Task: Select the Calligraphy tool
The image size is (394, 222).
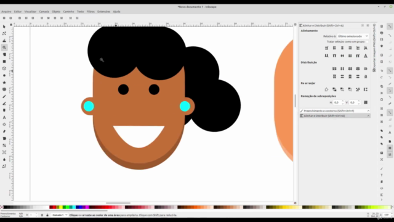Action: coord(4,110)
